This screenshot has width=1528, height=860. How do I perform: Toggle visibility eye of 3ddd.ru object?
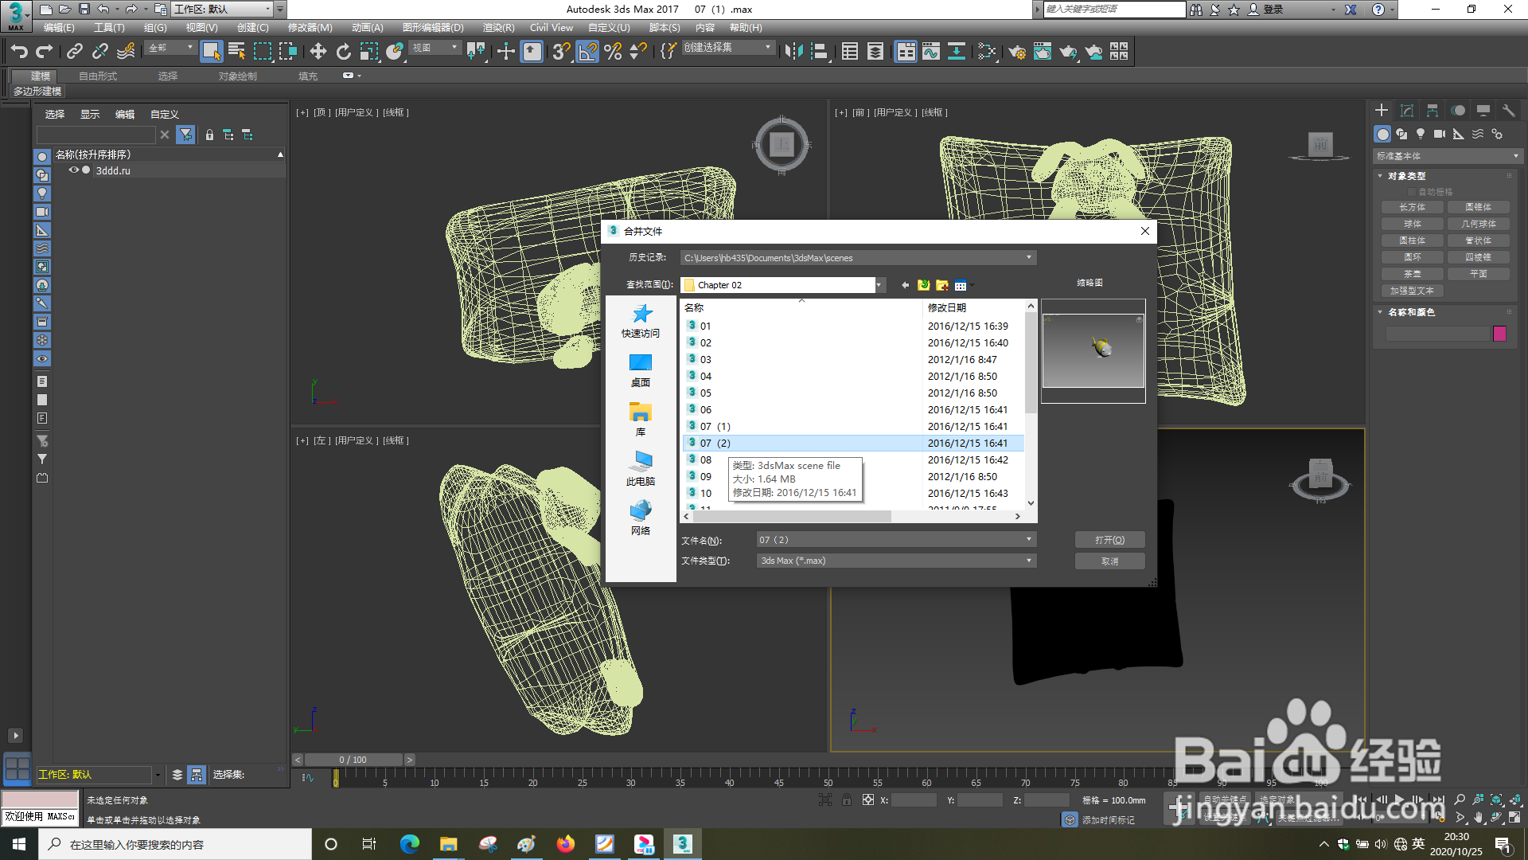pyautogui.click(x=73, y=170)
